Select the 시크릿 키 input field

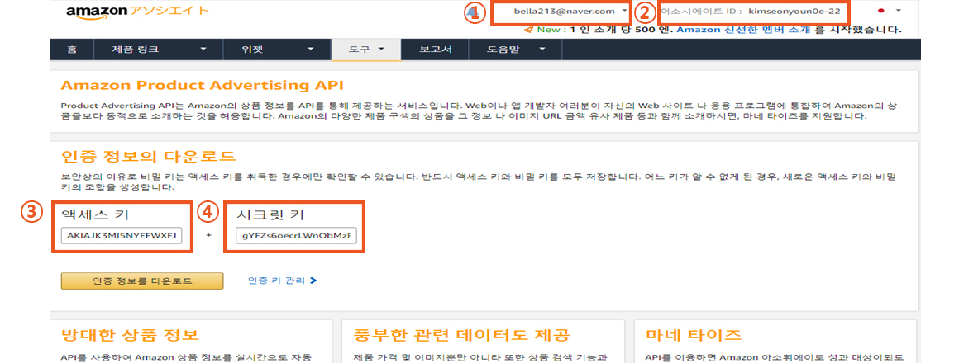coord(296,236)
